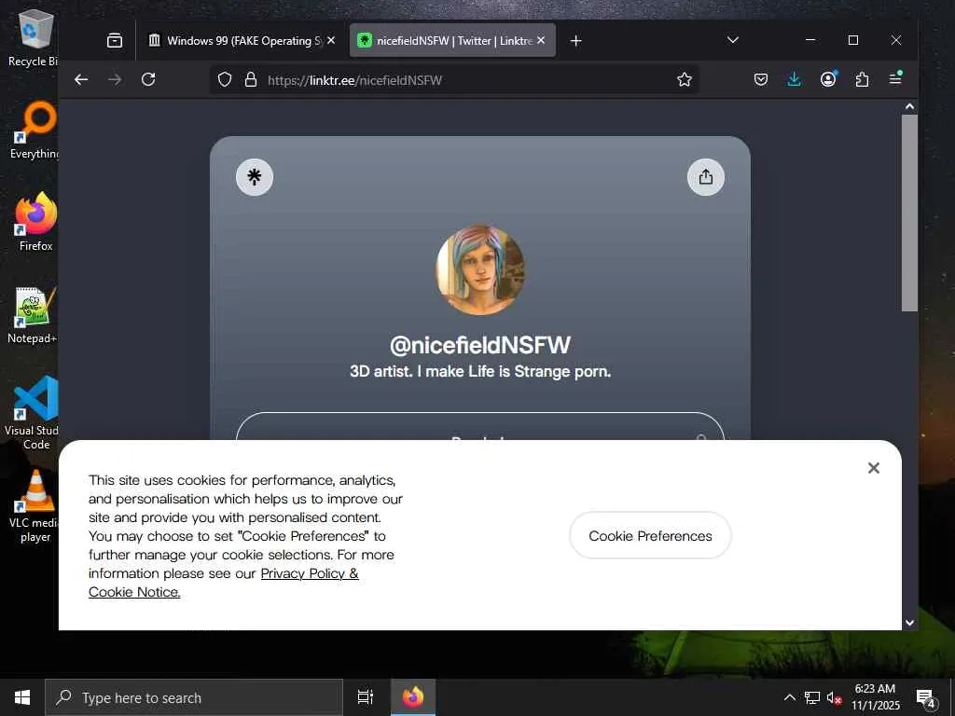The image size is (955, 716).
Task: Open a new browser tab
Action: (575, 41)
